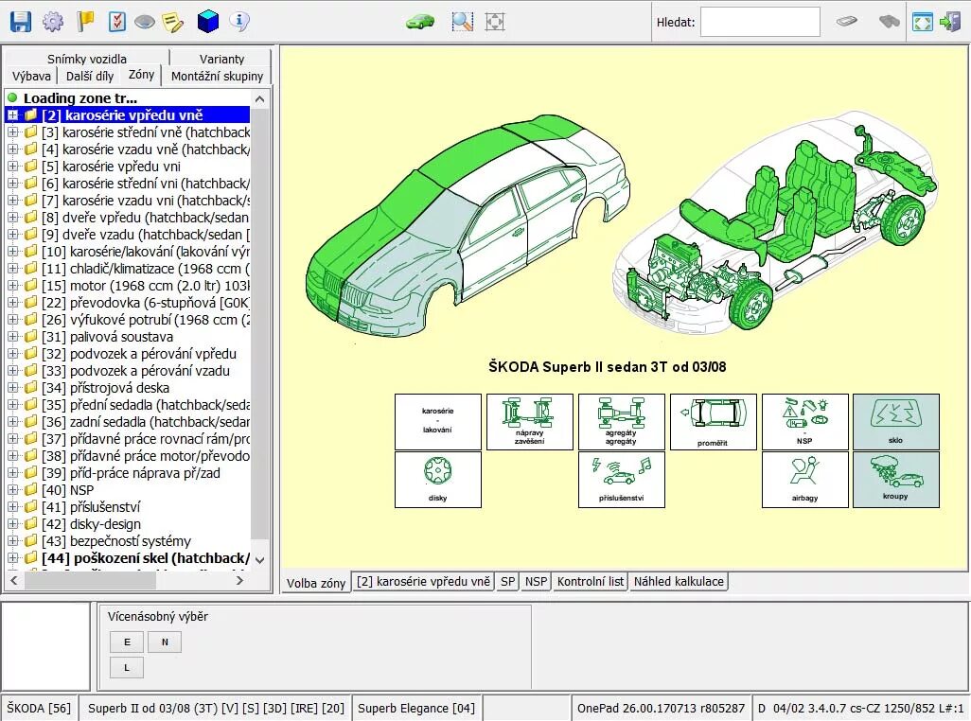The height and width of the screenshot is (721, 971).
Task: Expand the [34] přístrojová deska node
Action: (x=13, y=387)
